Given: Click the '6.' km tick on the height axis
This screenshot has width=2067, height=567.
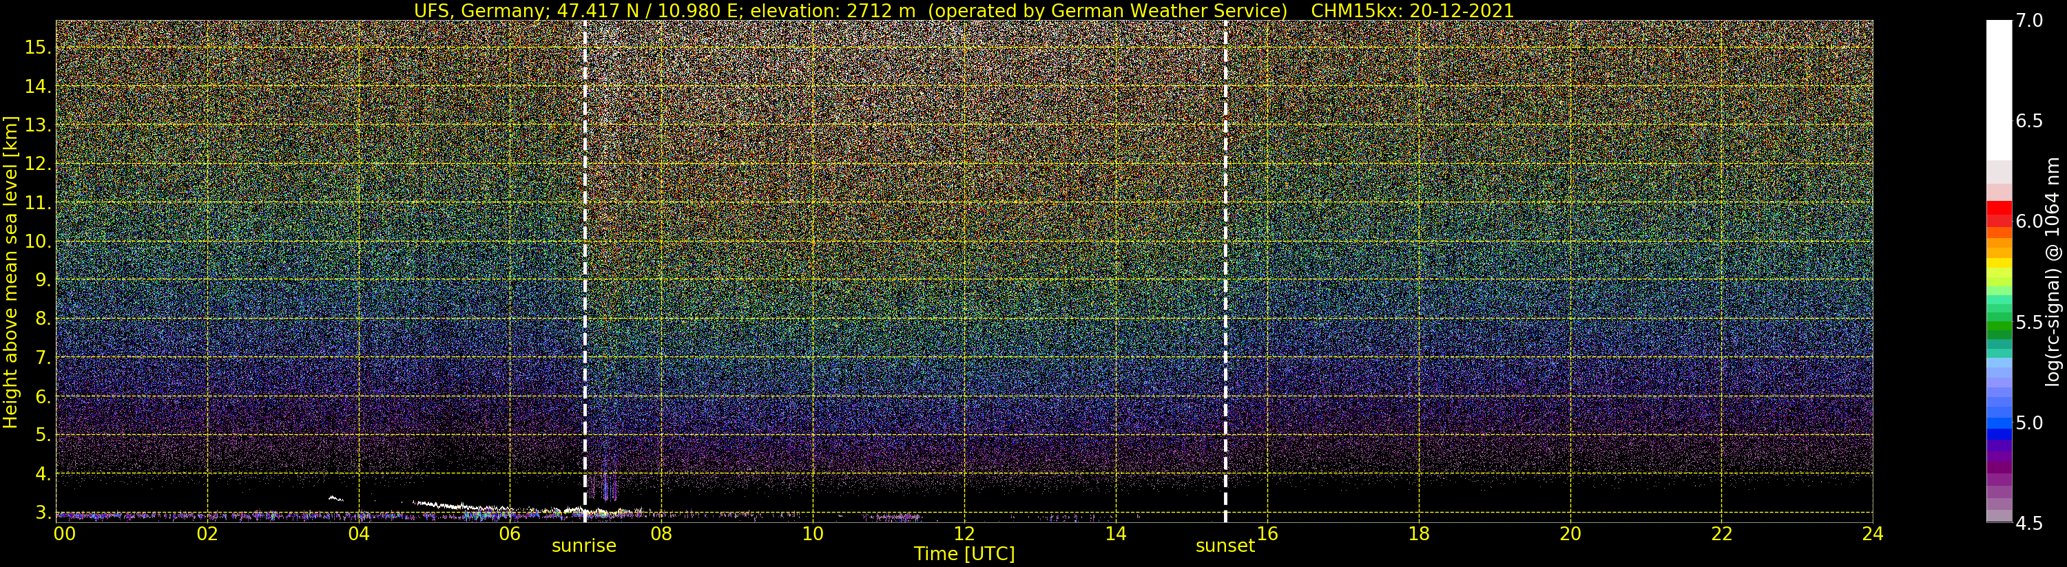Looking at the screenshot, I should pos(43,396).
